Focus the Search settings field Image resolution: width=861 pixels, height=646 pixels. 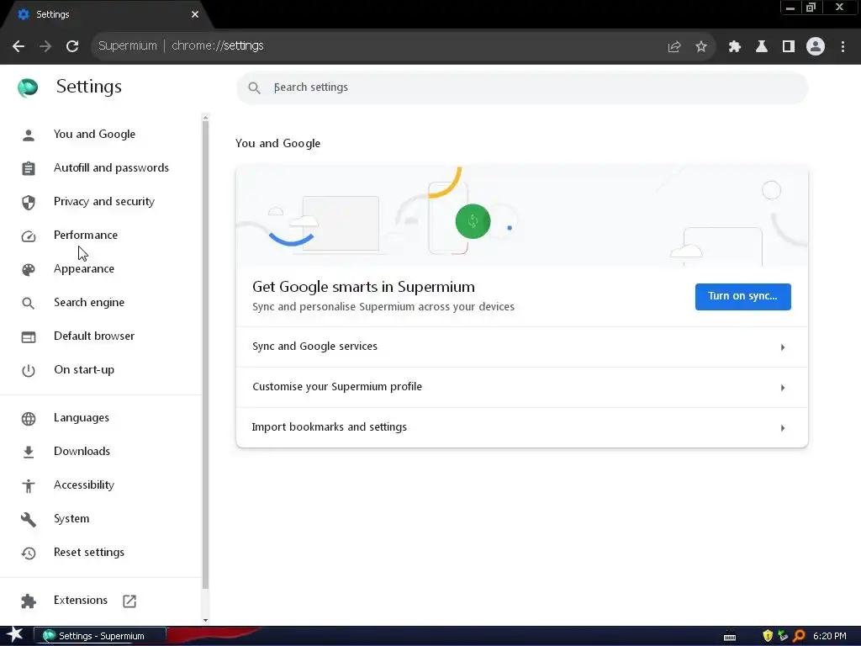click(x=522, y=87)
